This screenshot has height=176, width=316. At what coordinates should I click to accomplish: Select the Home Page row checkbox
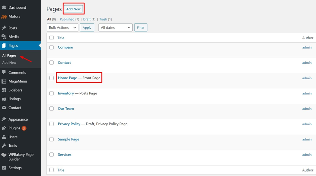pyautogui.click(x=51, y=78)
